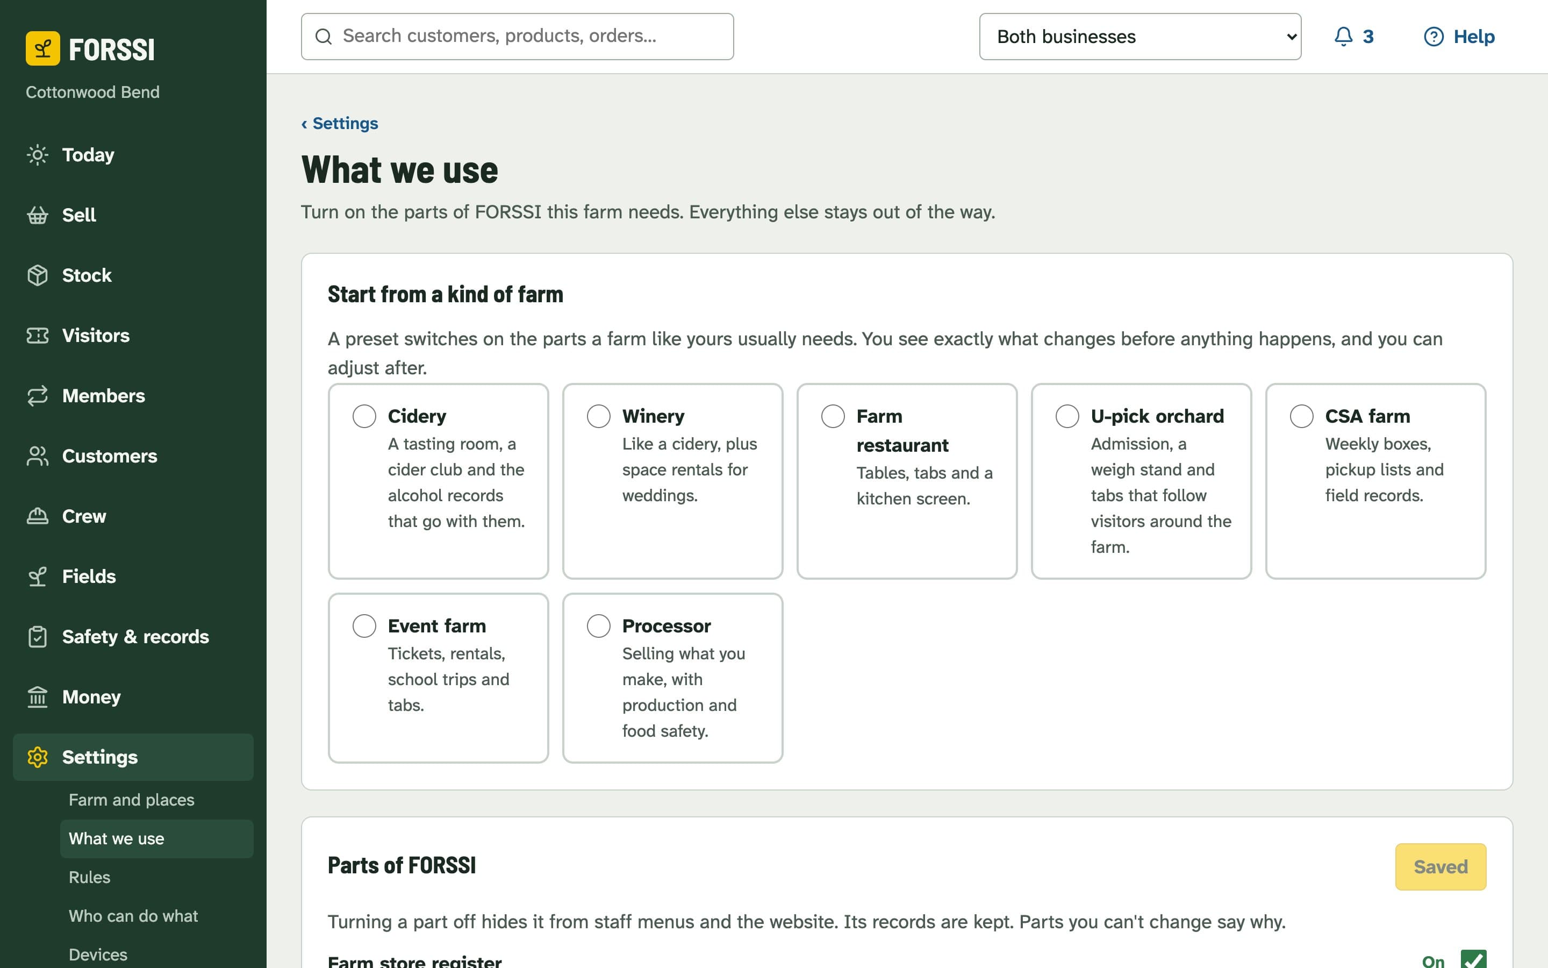Image resolution: width=1548 pixels, height=968 pixels.
Task: Click the notification count 3
Action: [x=1368, y=37]
